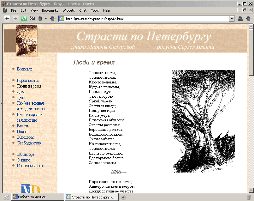Open the О книге link

[x=23, y=160]
